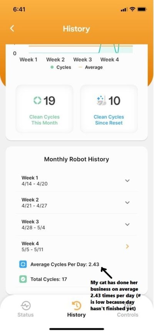Toggle the Cycles legend item
Viewport: 154px width, 333px height.
tap(61, 67)
